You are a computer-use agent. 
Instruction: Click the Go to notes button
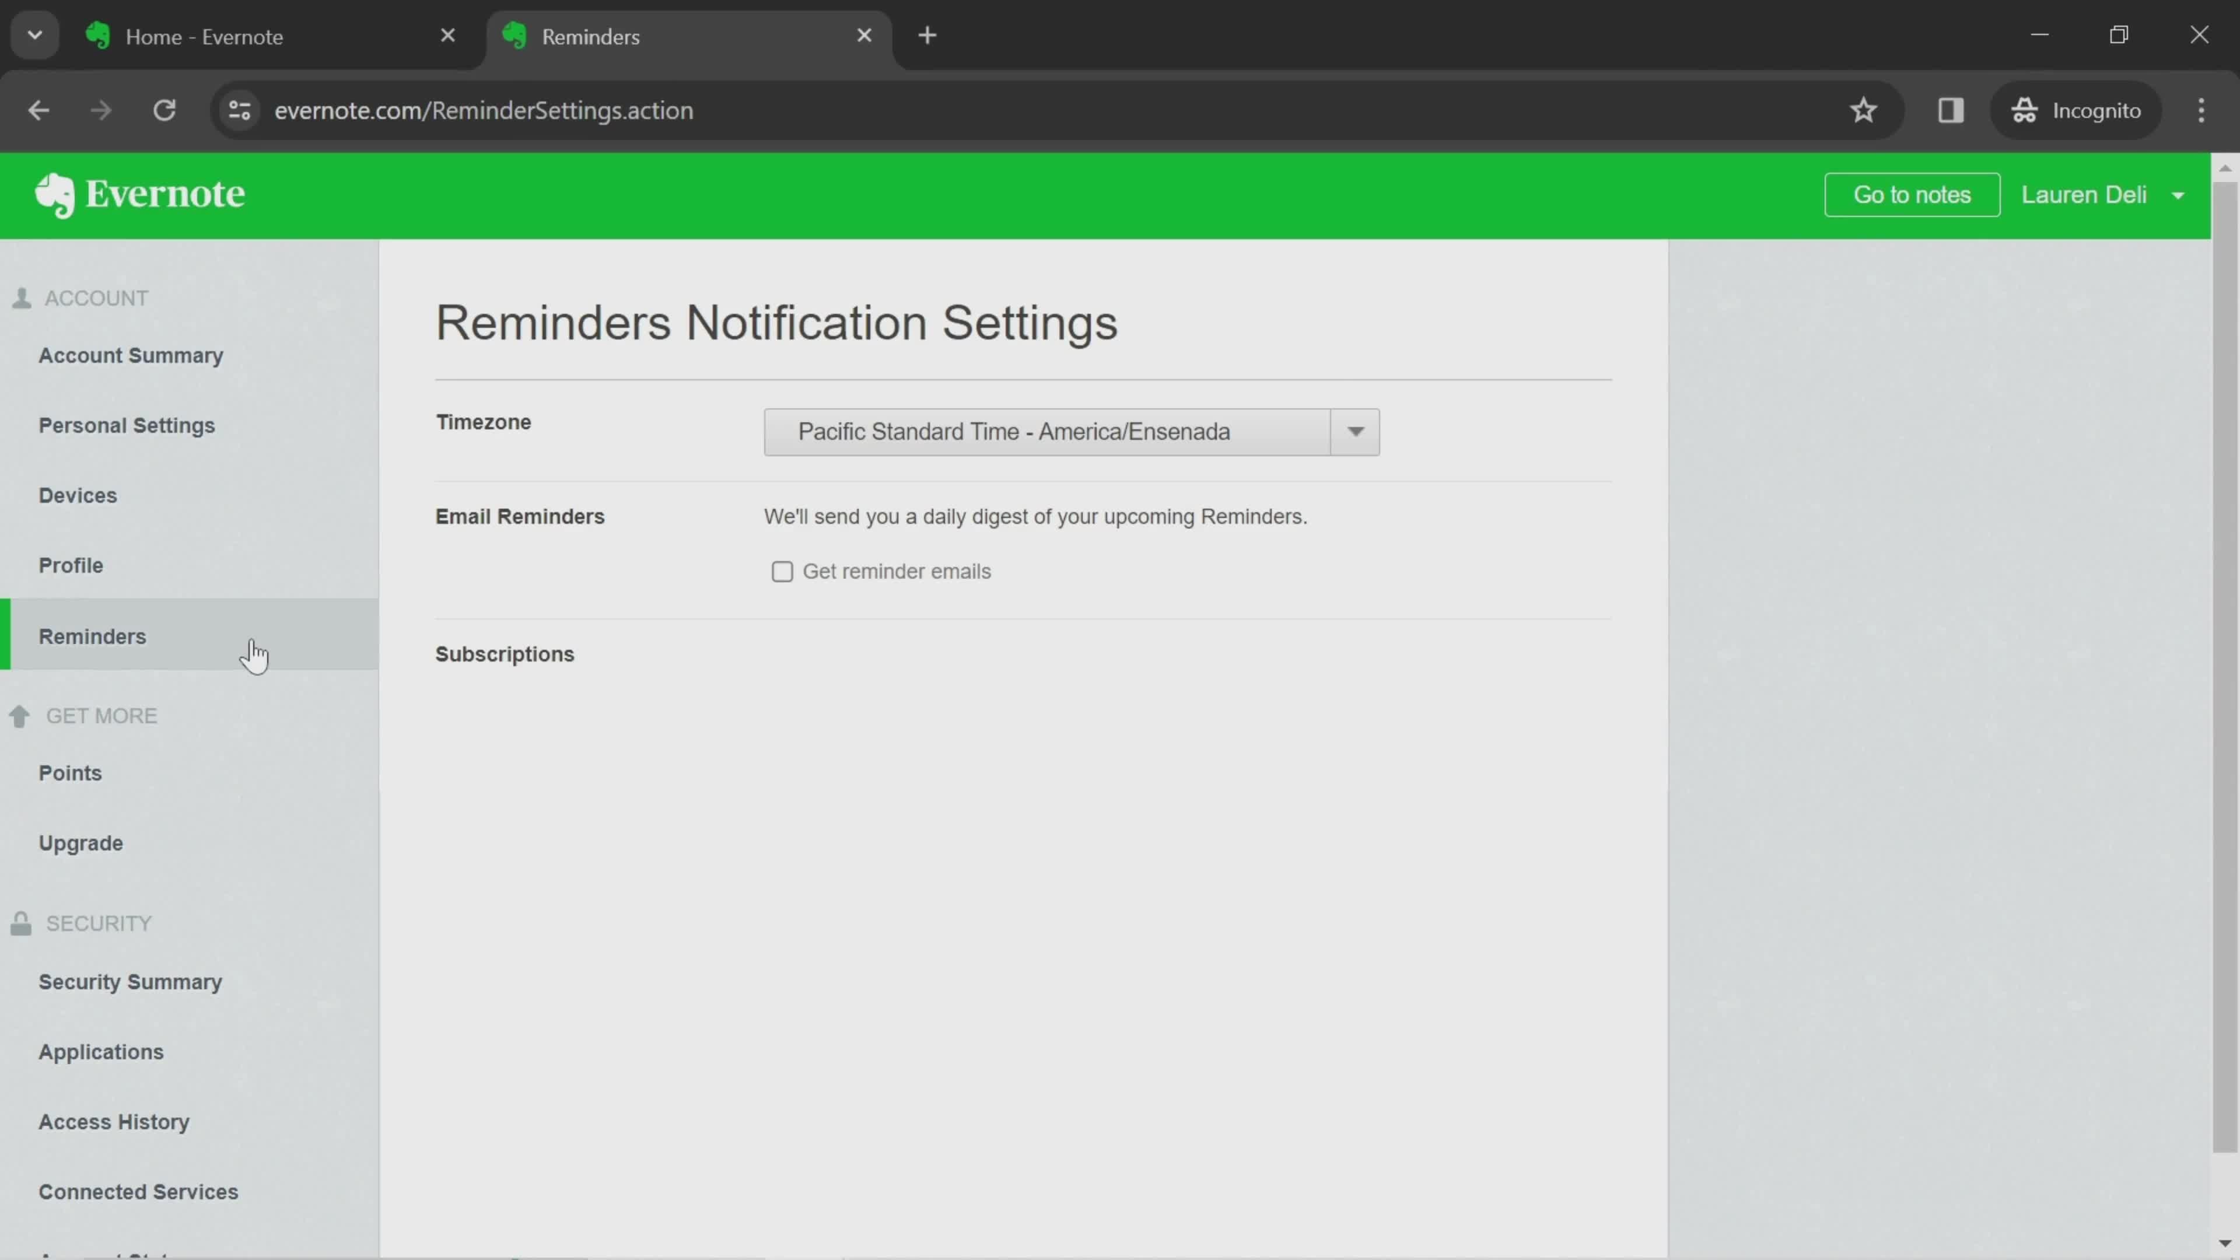click(1912, 194)
